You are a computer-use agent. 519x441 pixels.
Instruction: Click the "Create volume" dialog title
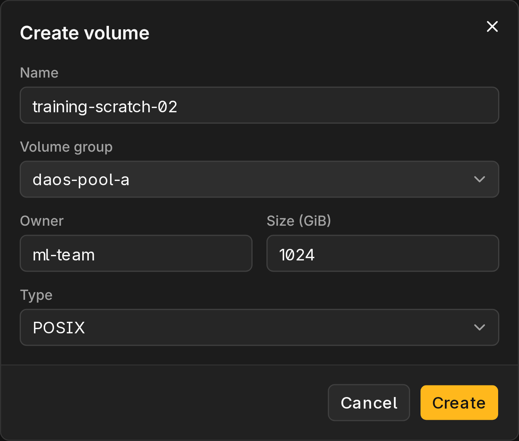(85, 33)
